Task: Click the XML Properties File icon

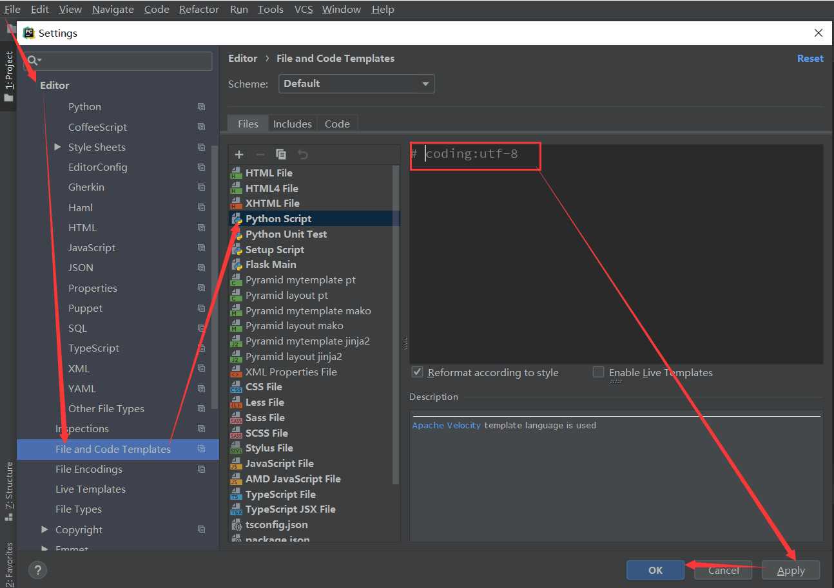Action: (x=236, y=372)
